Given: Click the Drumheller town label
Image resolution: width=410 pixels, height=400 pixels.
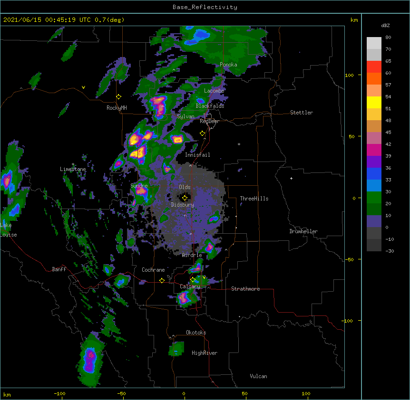Looking at the screenshot, I should point(303,231).
